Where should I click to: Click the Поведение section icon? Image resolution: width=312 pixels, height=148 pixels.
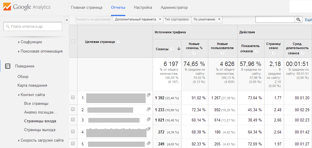8,66
